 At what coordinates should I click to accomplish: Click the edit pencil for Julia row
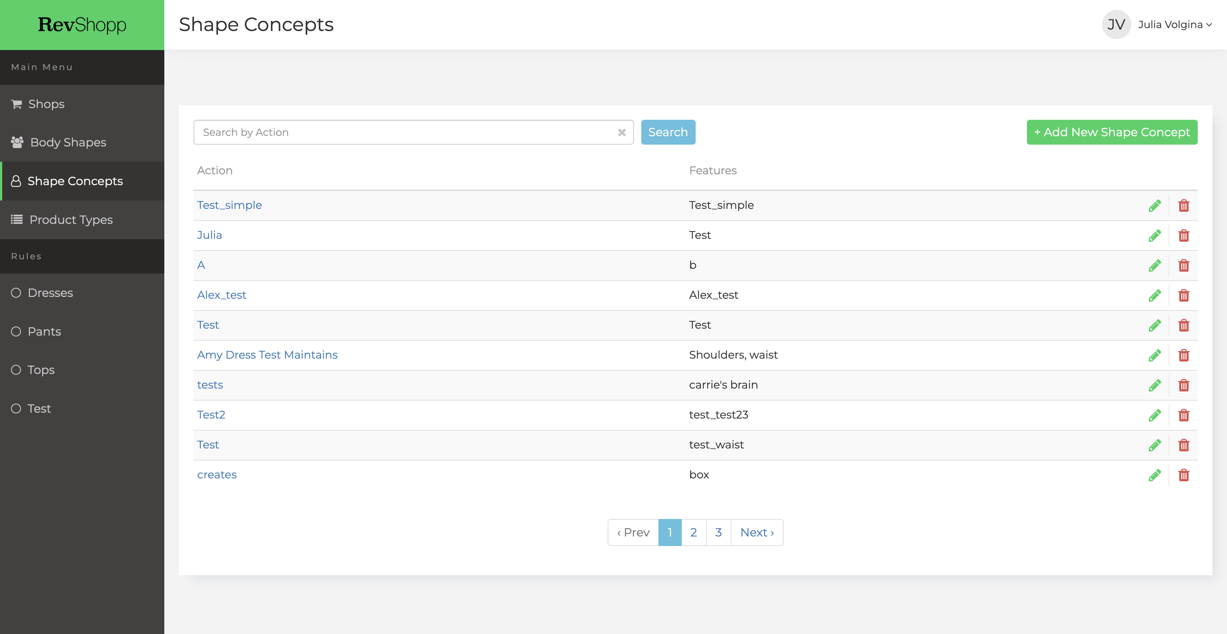[x=1155, y=236]
